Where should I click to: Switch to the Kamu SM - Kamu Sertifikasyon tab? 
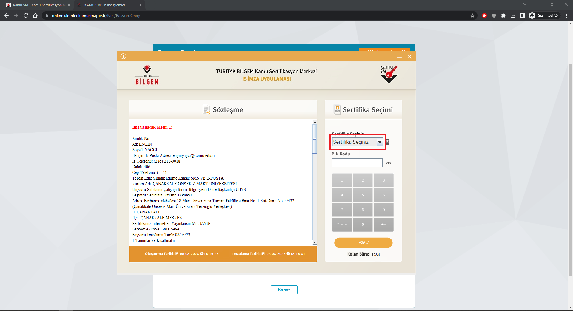click(x=37, y=5)
